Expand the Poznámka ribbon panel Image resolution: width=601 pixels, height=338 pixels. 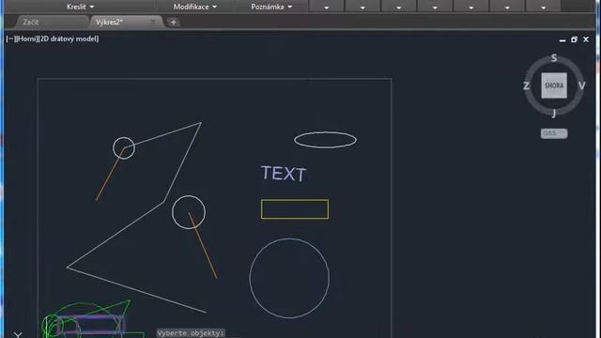tap(271, 7)
